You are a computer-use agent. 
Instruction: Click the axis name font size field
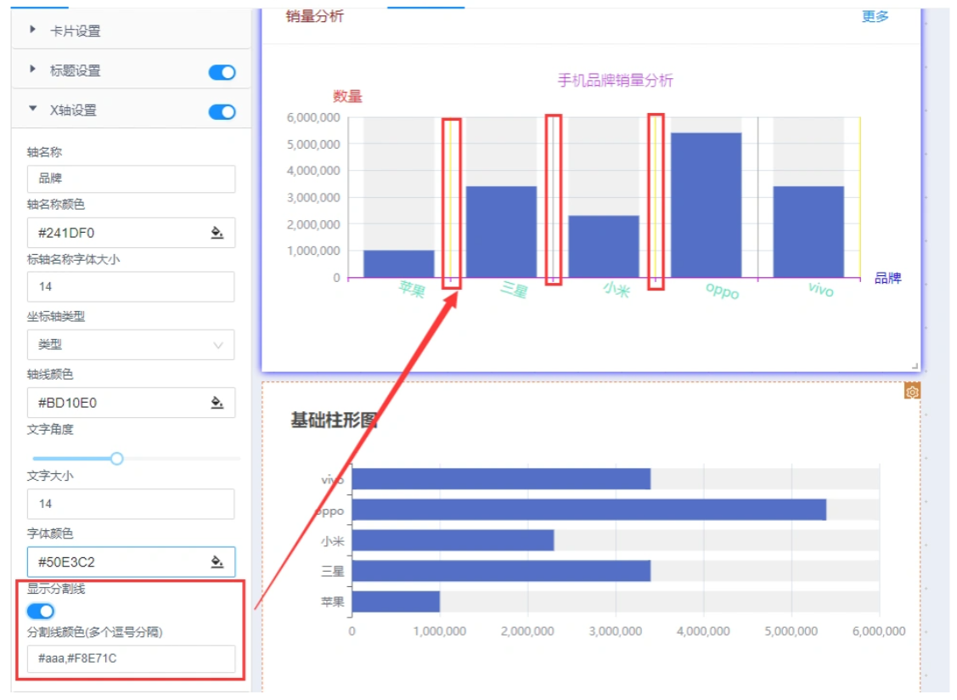point(131,286)
